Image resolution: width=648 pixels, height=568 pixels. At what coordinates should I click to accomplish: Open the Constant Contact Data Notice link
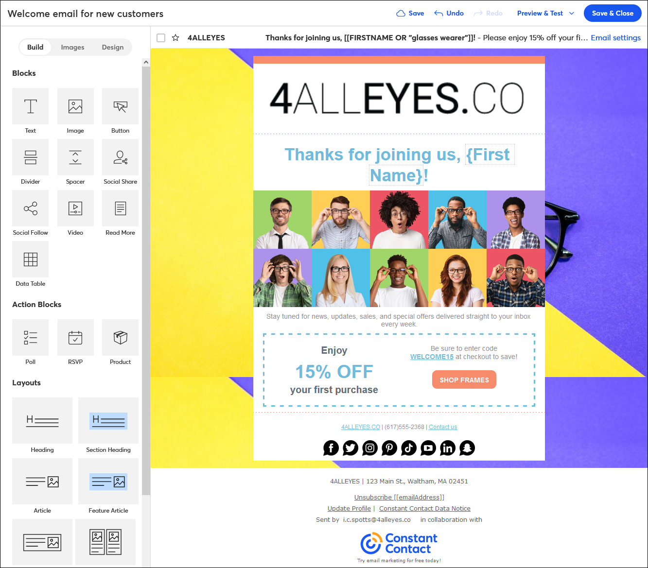click(425, 508)
